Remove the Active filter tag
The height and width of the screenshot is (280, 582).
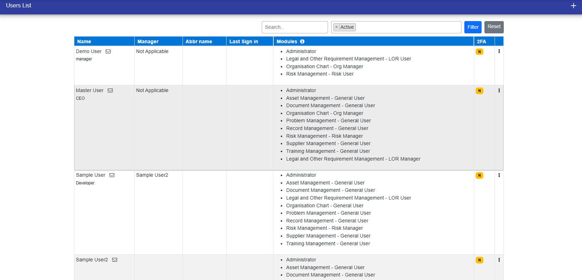336,27
